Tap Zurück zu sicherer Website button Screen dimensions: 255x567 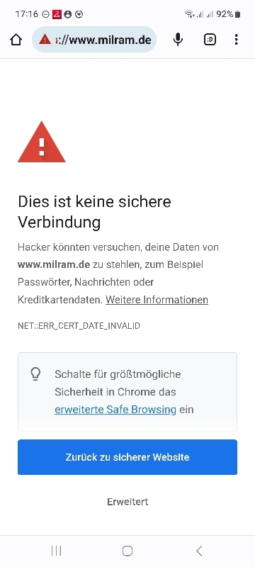tap(127, 457)
